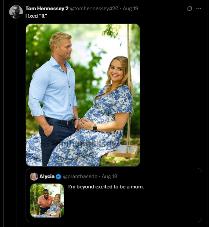
Task: Click the @plantbasedb handle
Action: pos(80,176)
